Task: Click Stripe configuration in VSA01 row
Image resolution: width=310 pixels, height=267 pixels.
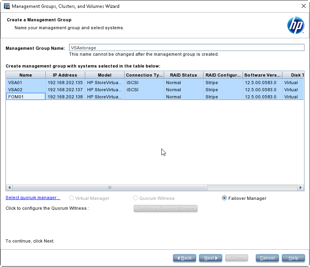Action: click(x=223, y=83)
